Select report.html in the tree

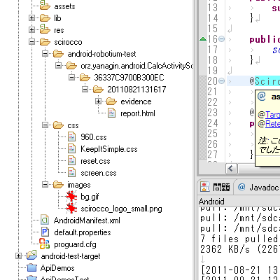pos(138,113)
